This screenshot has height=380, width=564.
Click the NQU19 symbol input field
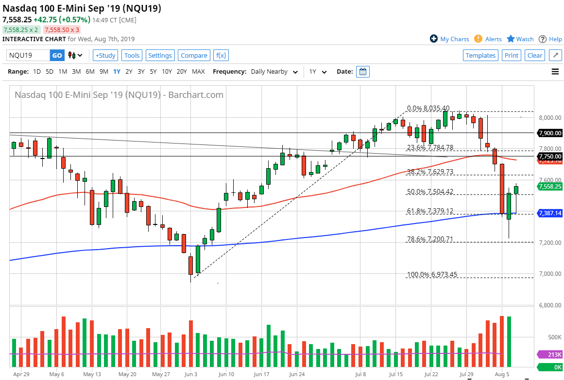(x=27, y=55)
